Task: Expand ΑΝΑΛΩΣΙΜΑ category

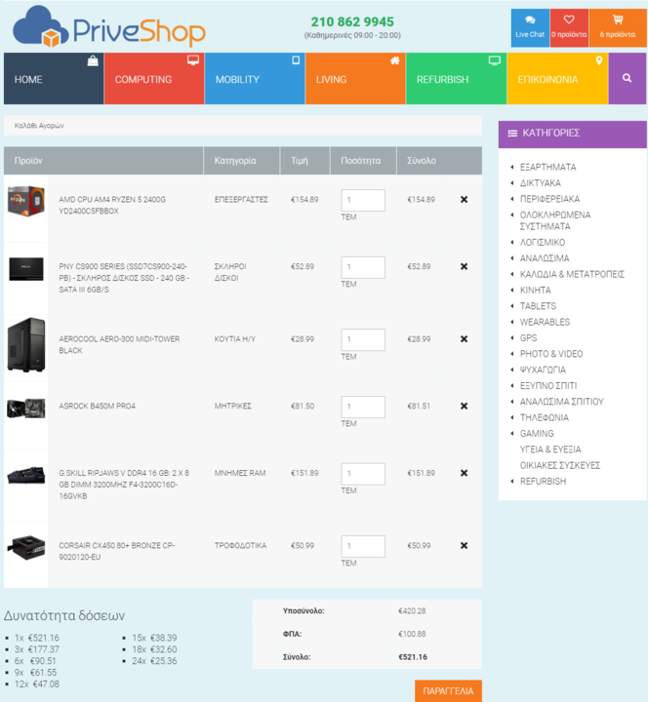Action: (544, 258)
